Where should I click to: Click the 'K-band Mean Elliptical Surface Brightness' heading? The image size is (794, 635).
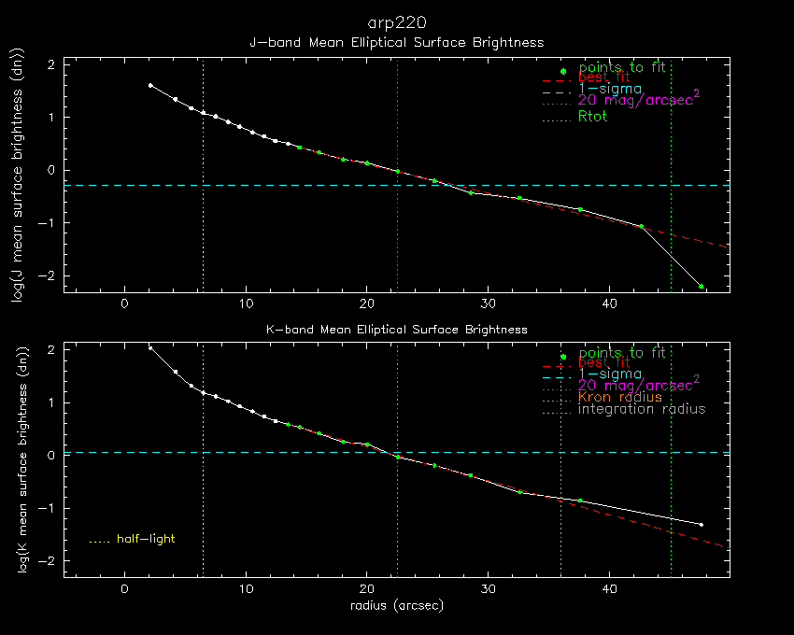396,330
